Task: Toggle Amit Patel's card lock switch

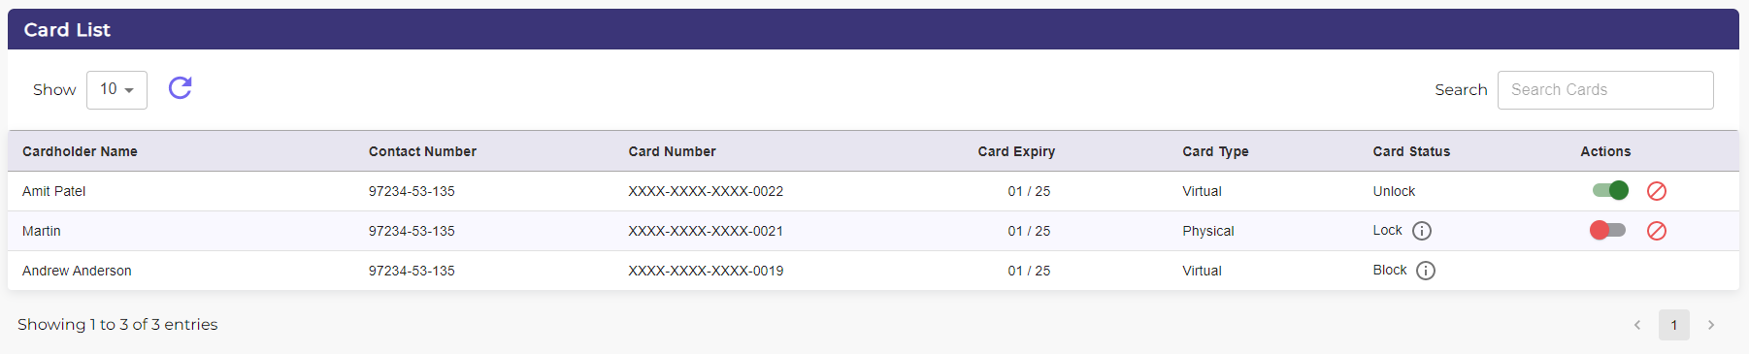Action: coord(1610,190)
